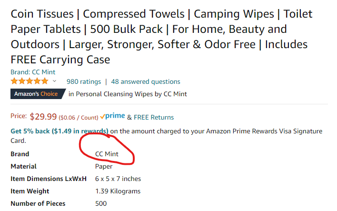Click the Amazon's Choice badge

coord(38,94)
